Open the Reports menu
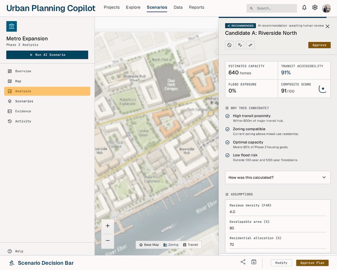The width and height of the screenshot is (337, 270). (196, 8)
